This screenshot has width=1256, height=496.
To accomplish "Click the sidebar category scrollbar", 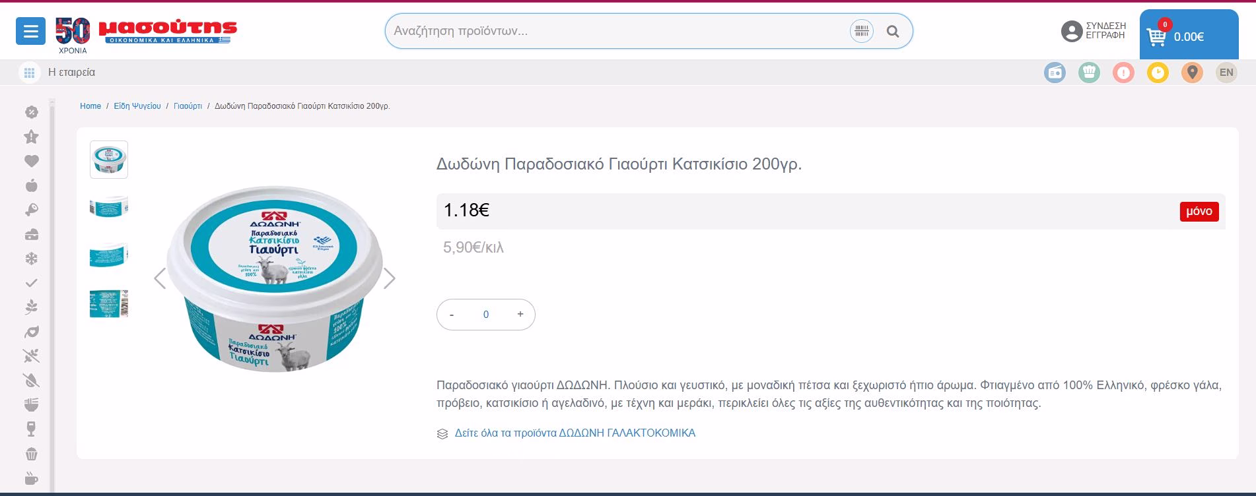I will click(53, 297).
